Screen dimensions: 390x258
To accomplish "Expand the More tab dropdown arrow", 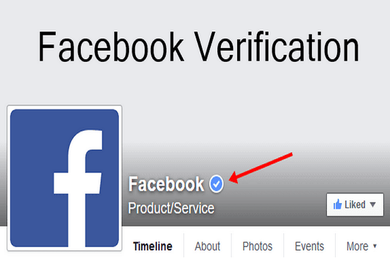I will (x=375, y=246).
